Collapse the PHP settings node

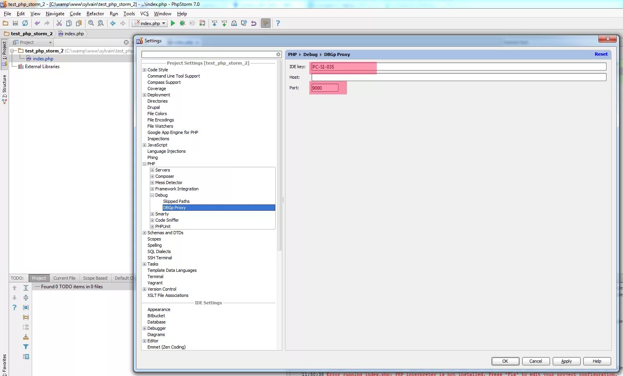pos(144,164)
